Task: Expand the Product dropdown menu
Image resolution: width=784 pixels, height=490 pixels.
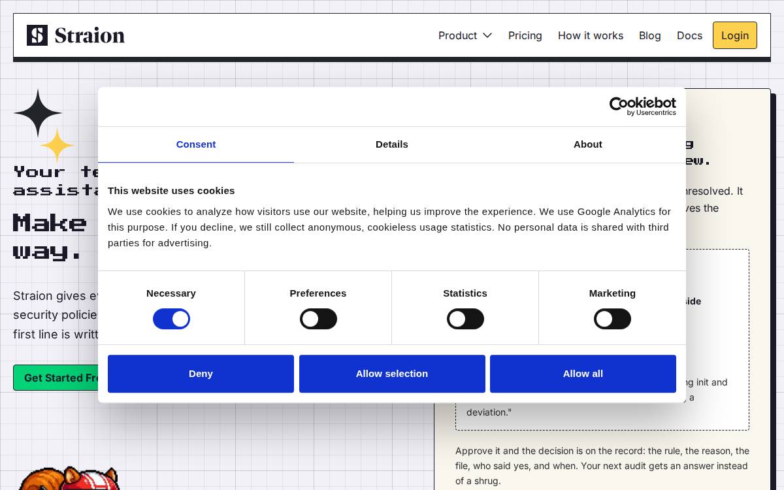Action: tap(465, 35)
